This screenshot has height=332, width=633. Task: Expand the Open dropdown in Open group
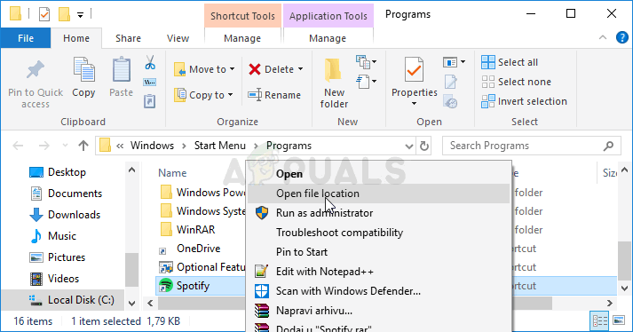coord(455,62)
